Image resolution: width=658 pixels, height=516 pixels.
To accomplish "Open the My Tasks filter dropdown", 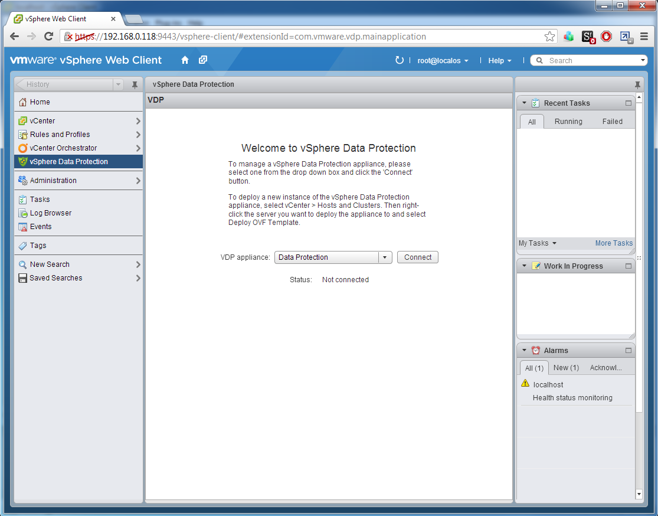I will 538,243.
